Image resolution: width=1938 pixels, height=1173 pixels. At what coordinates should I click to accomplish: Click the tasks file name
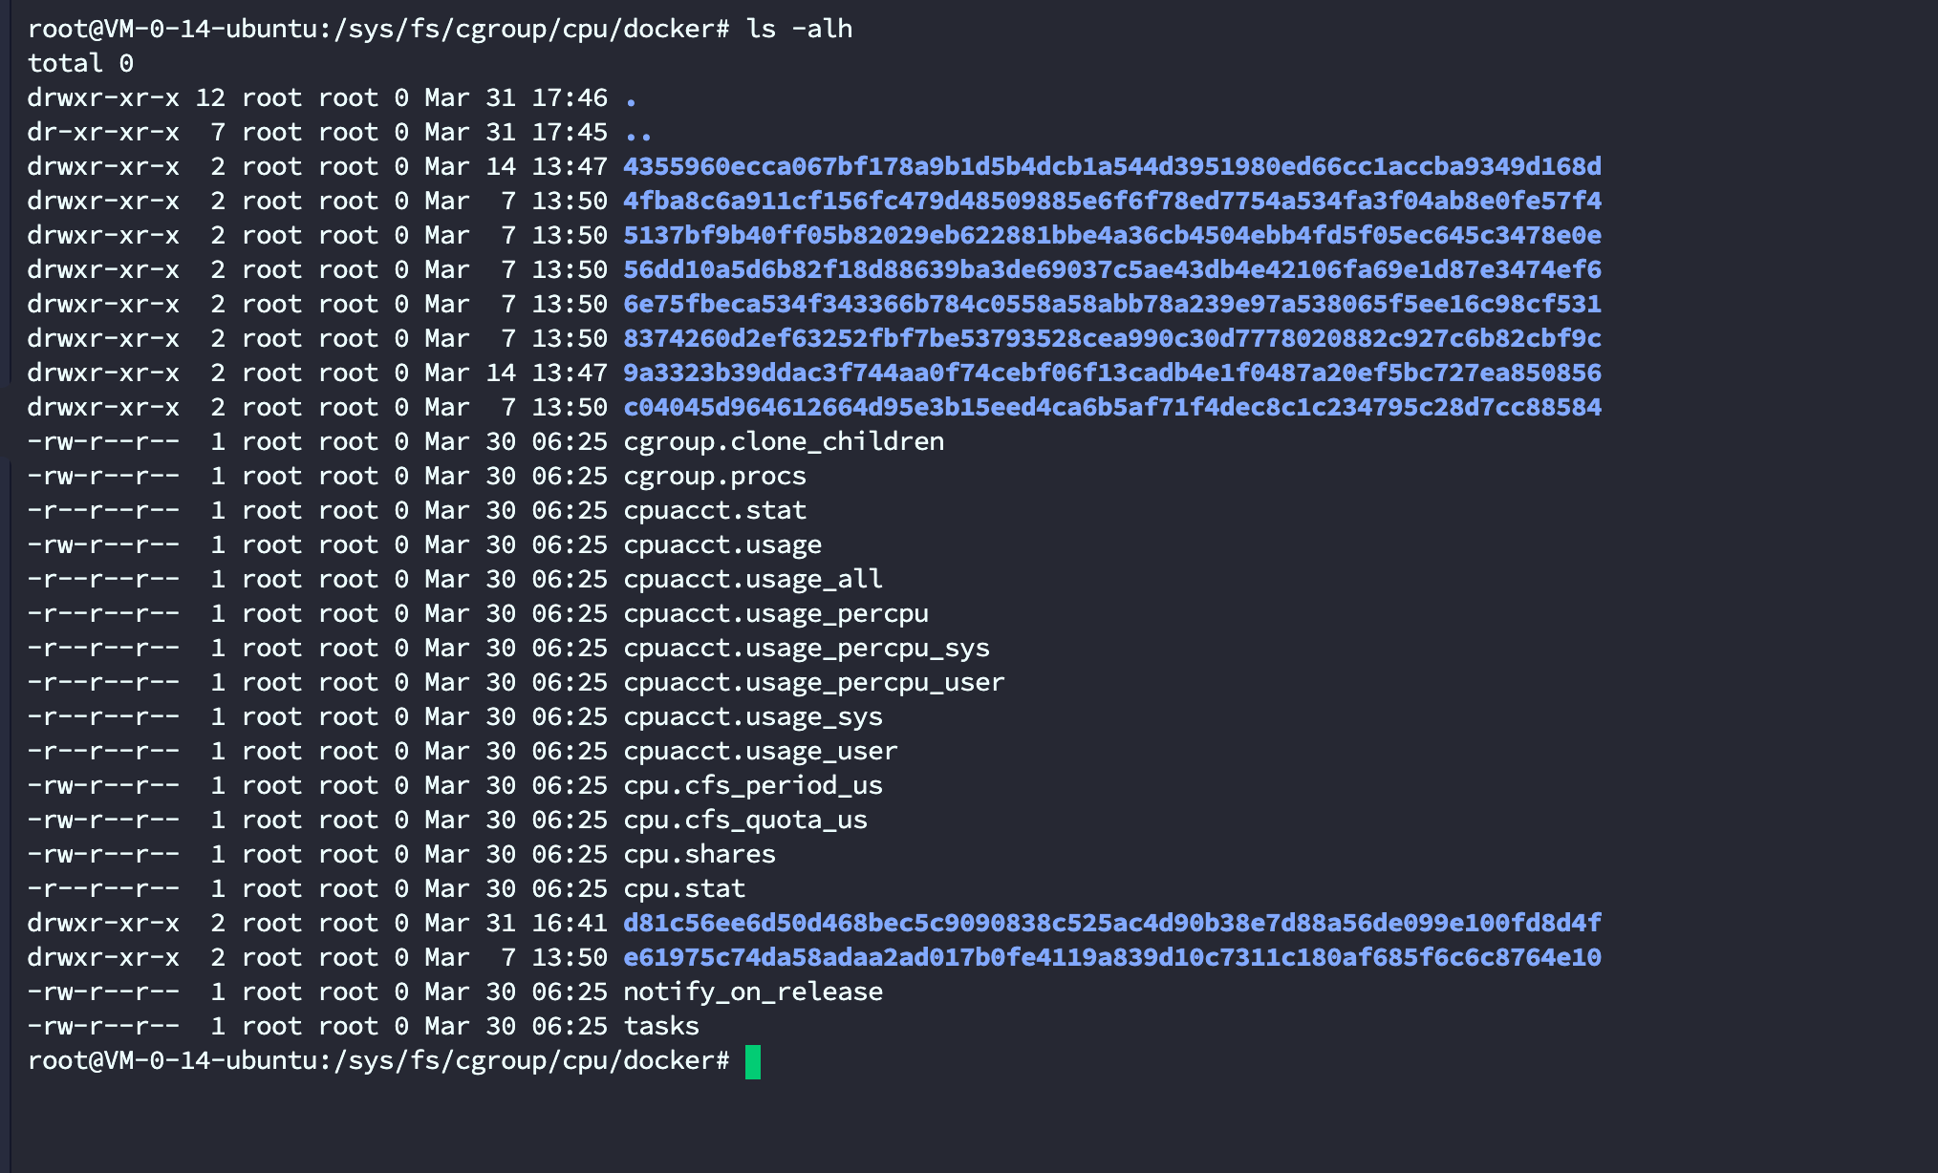[661, 1026]
